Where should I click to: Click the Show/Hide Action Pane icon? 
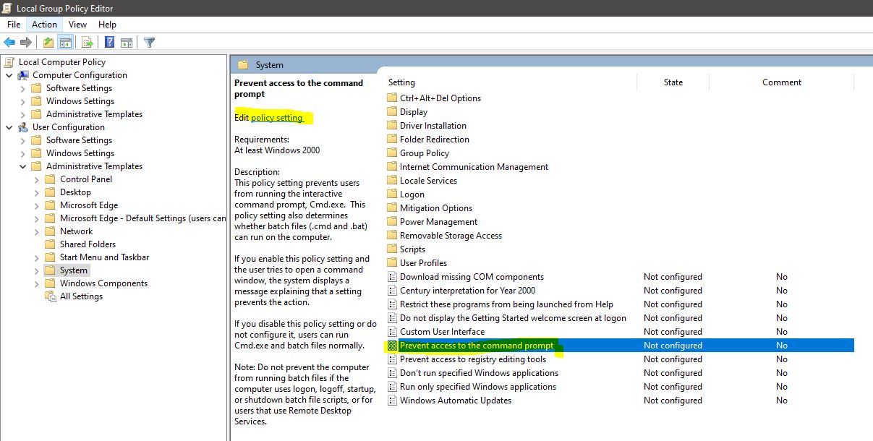(126, 42)
